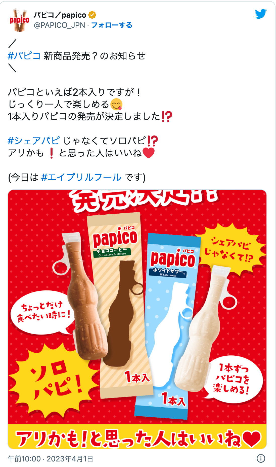Click the gold verified badge

click(x=92, y=15)
